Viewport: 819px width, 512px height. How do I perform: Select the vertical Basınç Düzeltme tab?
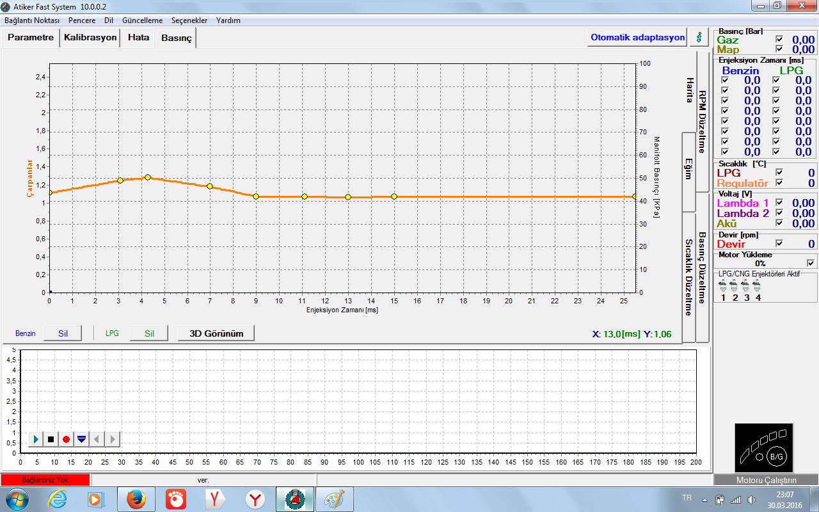702,268
